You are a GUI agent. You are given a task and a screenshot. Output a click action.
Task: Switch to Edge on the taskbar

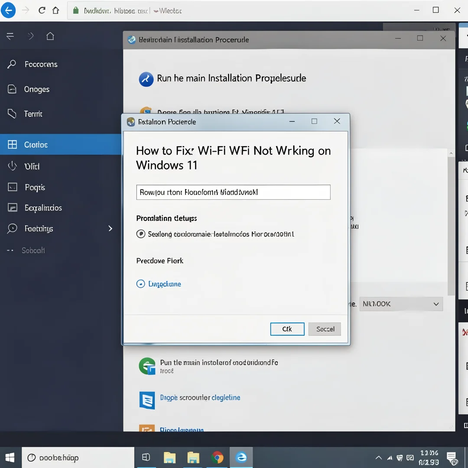coord(241,457)
